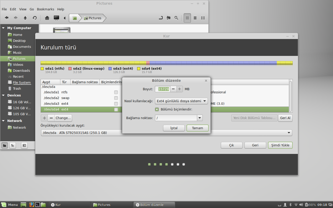Open the Bookmarks menu
This screenshot has width=333, height=208.
pos(46,9)
